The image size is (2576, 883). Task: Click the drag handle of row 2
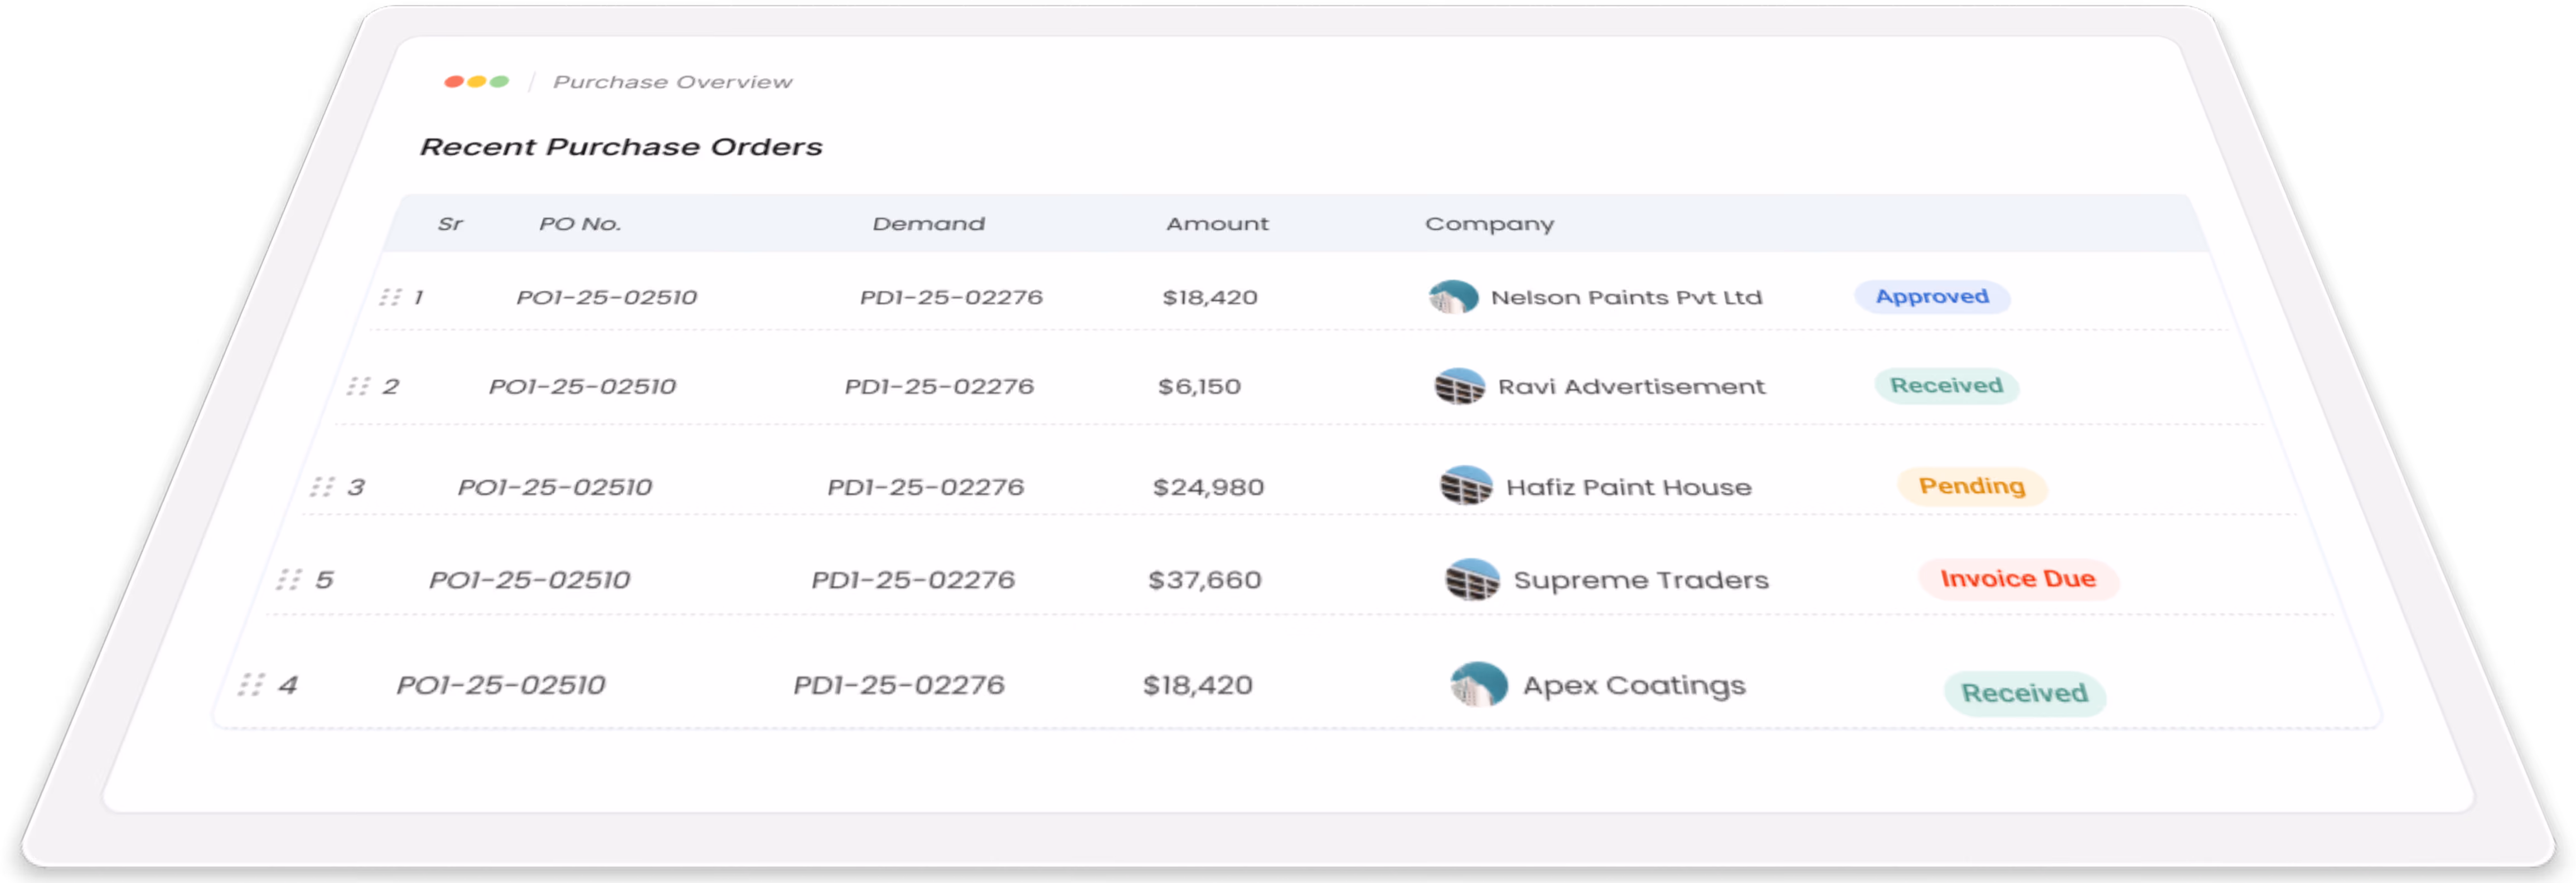pyautogui.click(x=358, y=386)
